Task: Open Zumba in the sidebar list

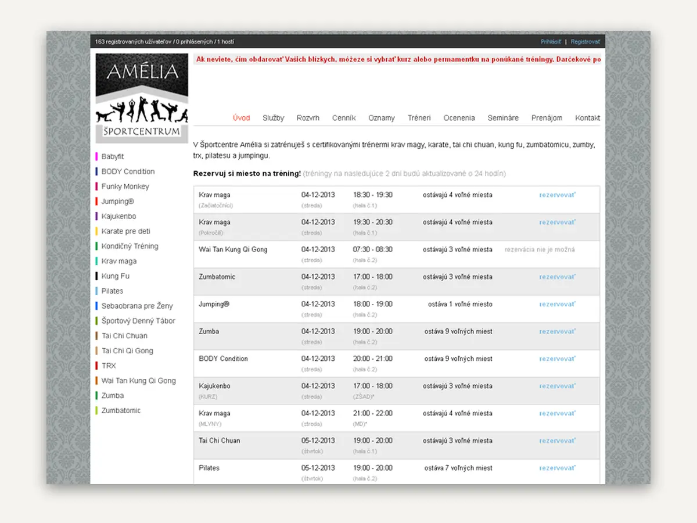Action: 113,396
